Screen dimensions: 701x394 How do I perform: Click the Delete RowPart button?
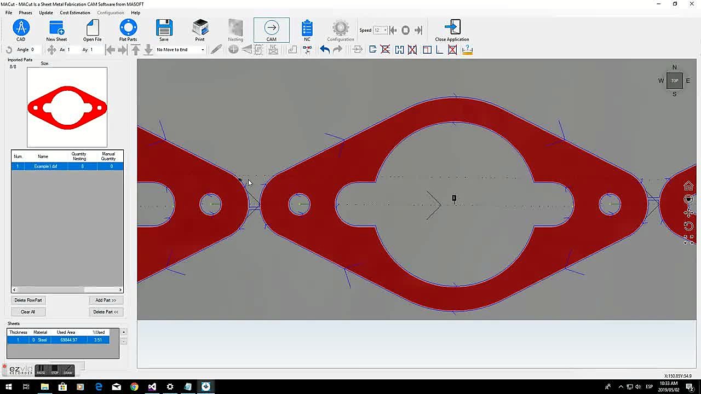point(28,300)
